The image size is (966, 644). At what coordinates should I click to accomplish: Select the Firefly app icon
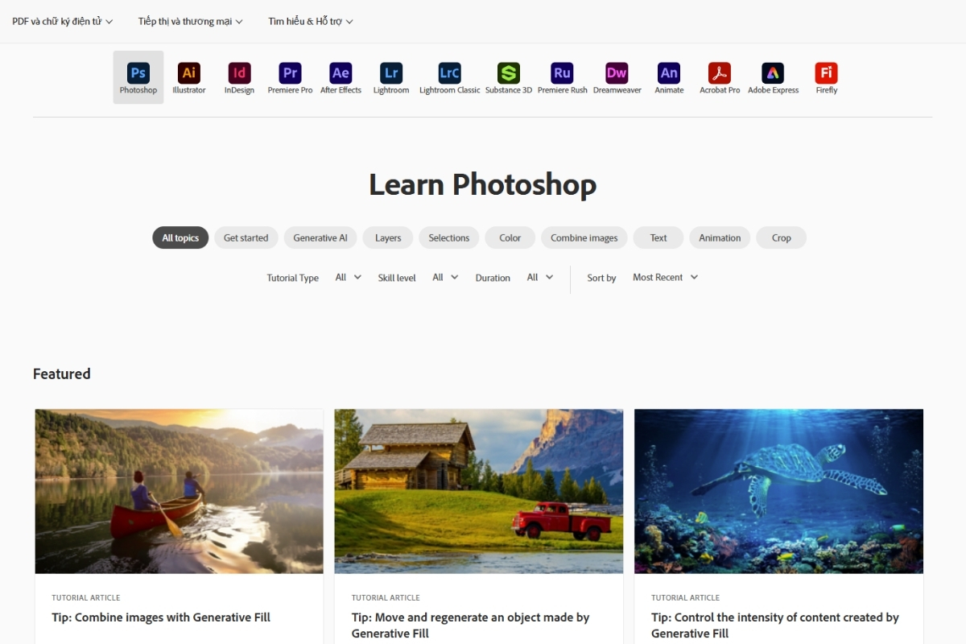(826, 77)
